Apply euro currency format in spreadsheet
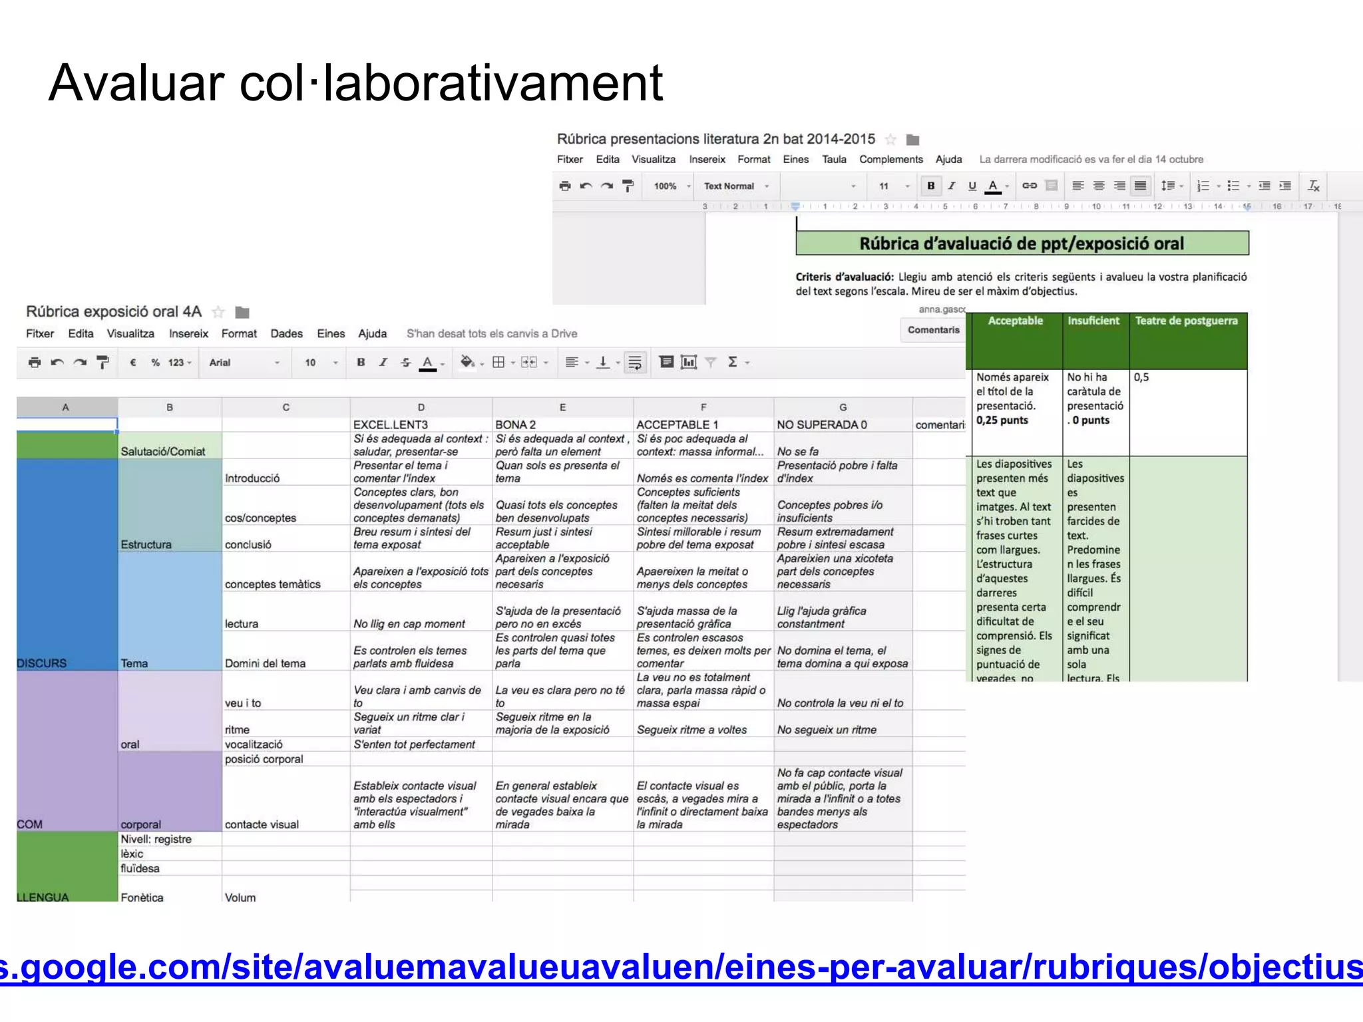 click(132, 363)
